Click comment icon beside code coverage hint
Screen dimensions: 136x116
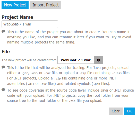(3, 90)
